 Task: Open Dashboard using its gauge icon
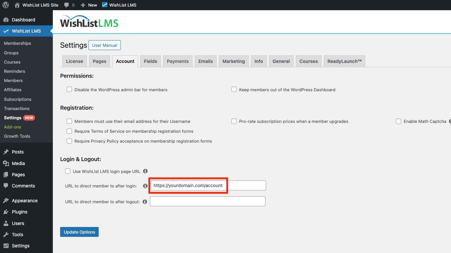[7, 19]
